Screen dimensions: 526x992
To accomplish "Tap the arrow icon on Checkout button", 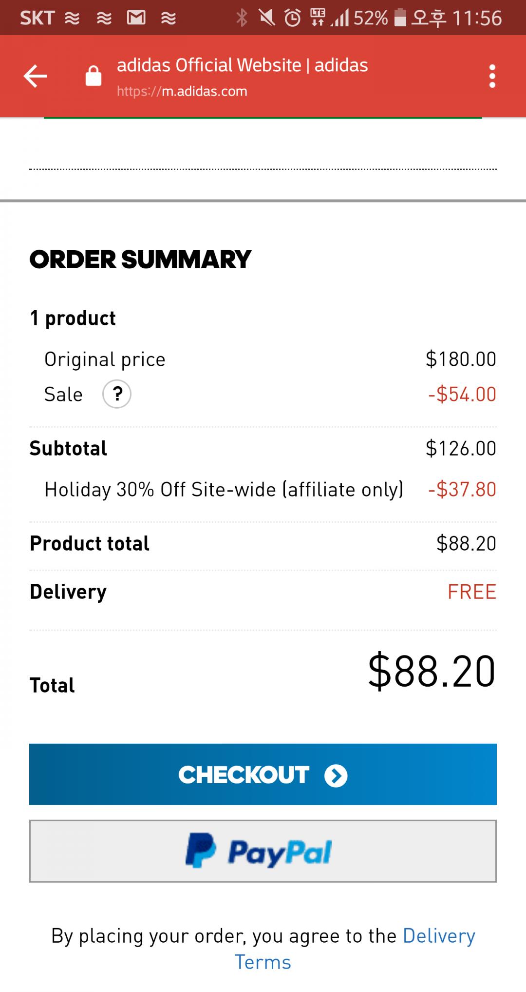I will click(336, 775).
